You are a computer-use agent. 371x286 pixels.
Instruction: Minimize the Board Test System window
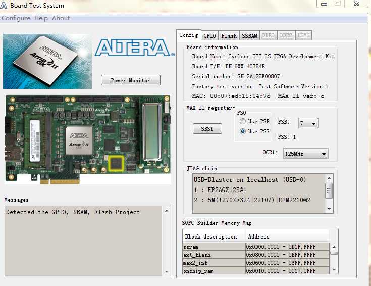324,4
